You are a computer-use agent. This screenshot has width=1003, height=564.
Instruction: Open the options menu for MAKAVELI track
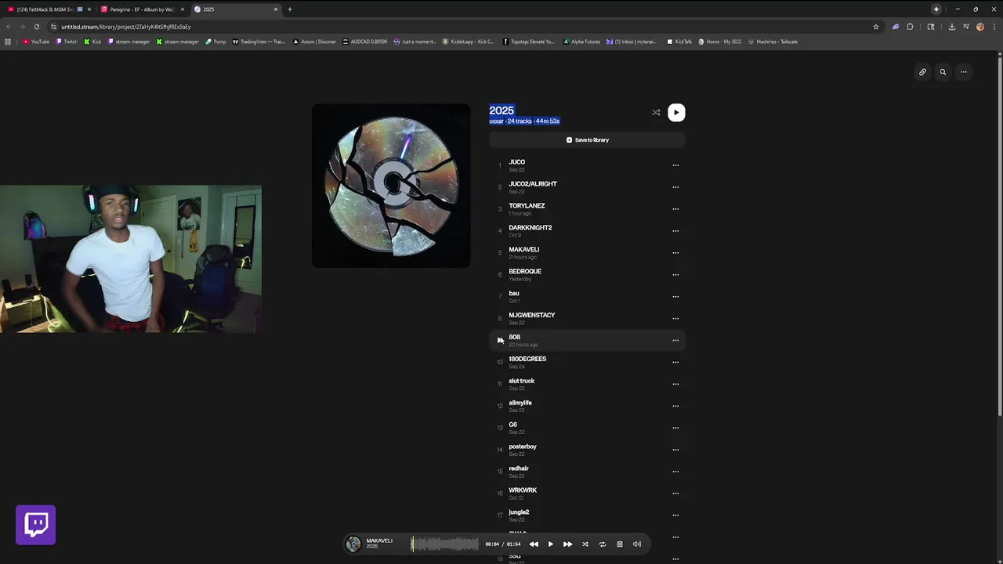[x=675, y=253]
